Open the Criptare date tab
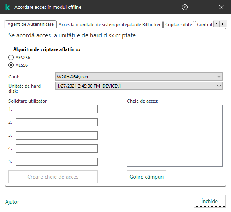Viewport: 231px width, 212px height. 178,25
